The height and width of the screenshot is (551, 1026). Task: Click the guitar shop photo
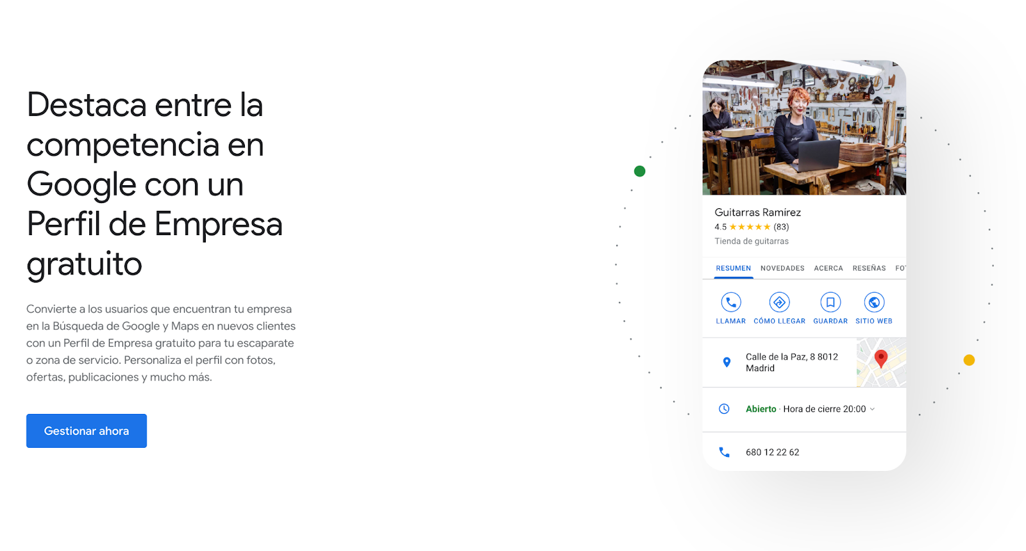(804, 127)
